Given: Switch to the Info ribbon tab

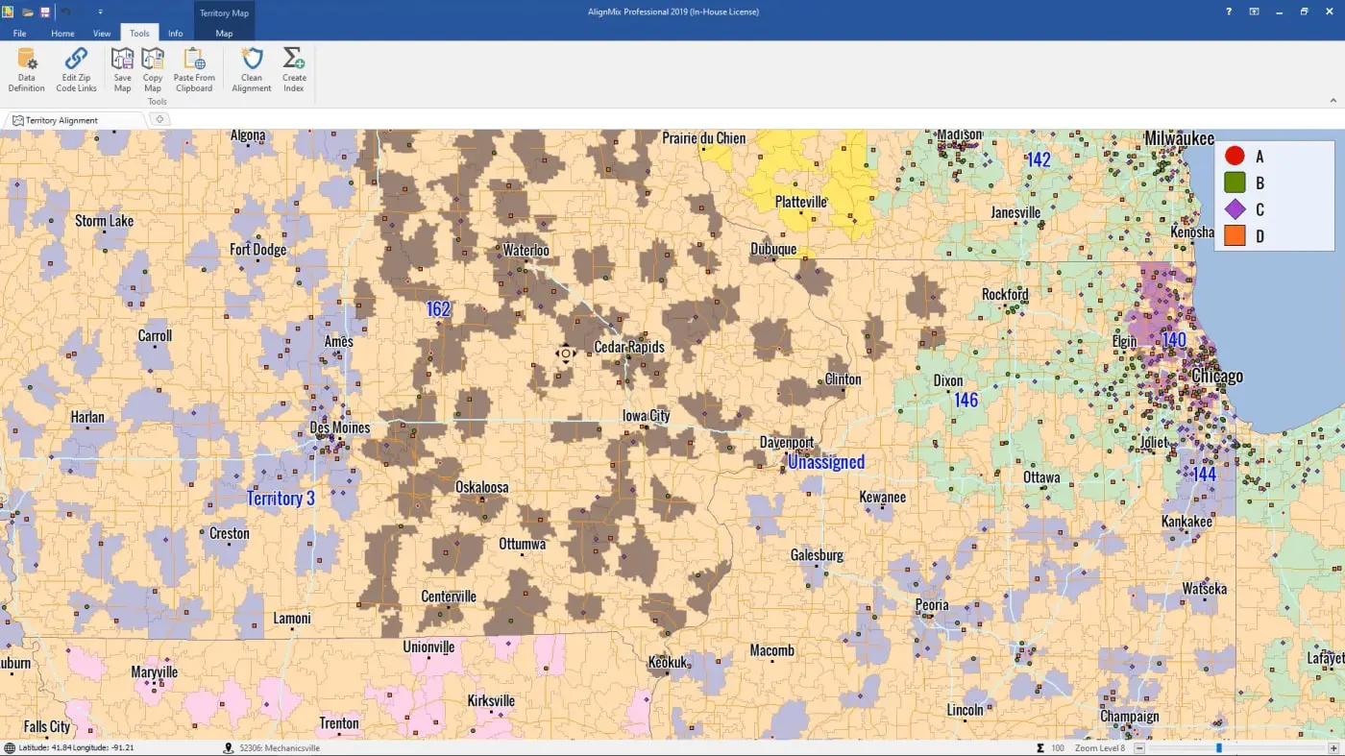Looking at the screenshot, I should [176, 34].
